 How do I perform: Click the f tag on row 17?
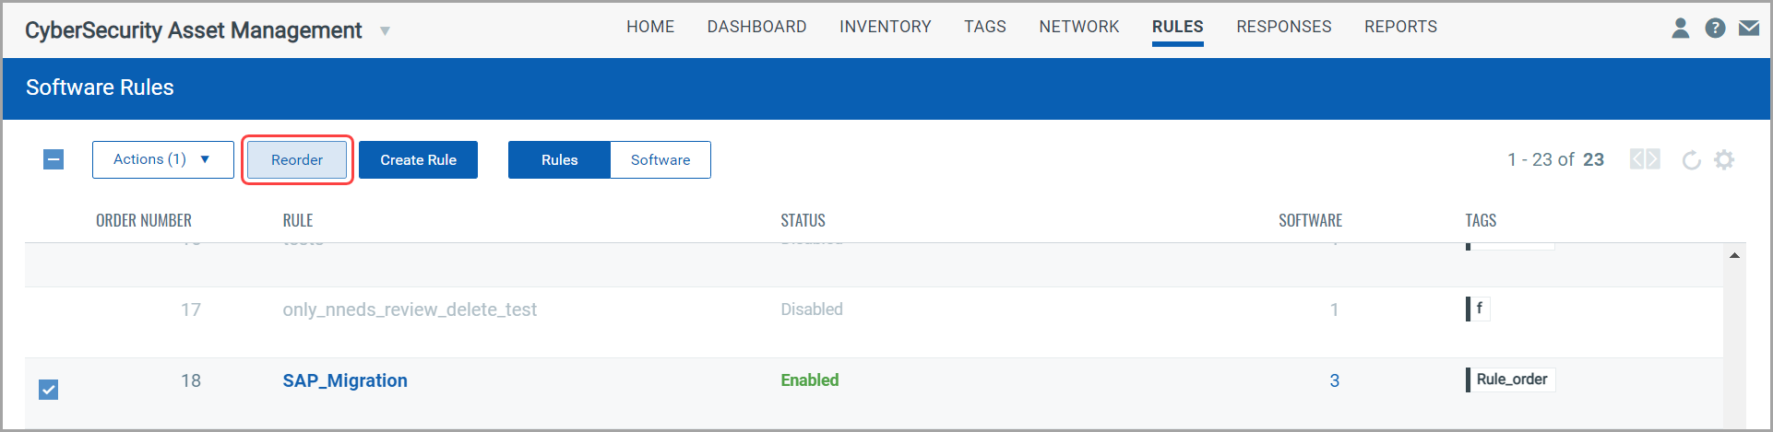1478,309
